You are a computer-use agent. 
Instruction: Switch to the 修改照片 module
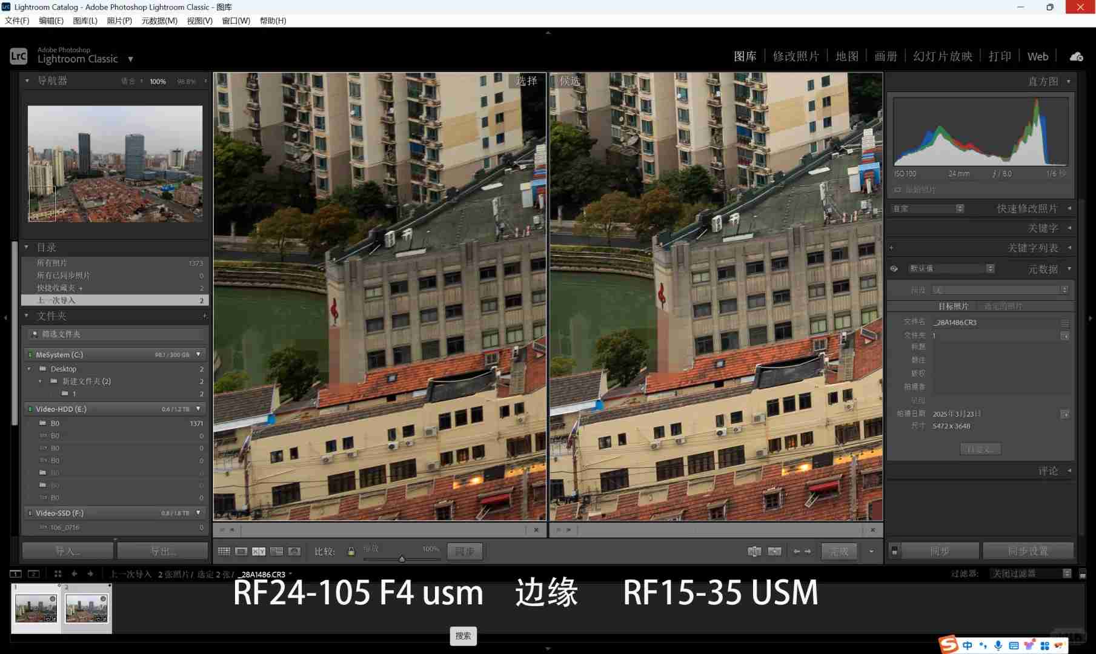(795, 56)
